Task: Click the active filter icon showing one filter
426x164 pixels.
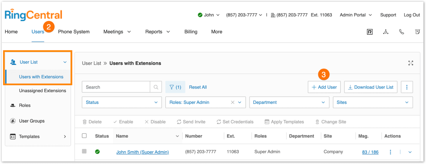Action: (175, 87)
